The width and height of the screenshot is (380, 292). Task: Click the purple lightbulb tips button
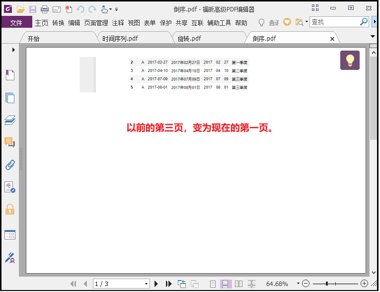click(350, 60)
